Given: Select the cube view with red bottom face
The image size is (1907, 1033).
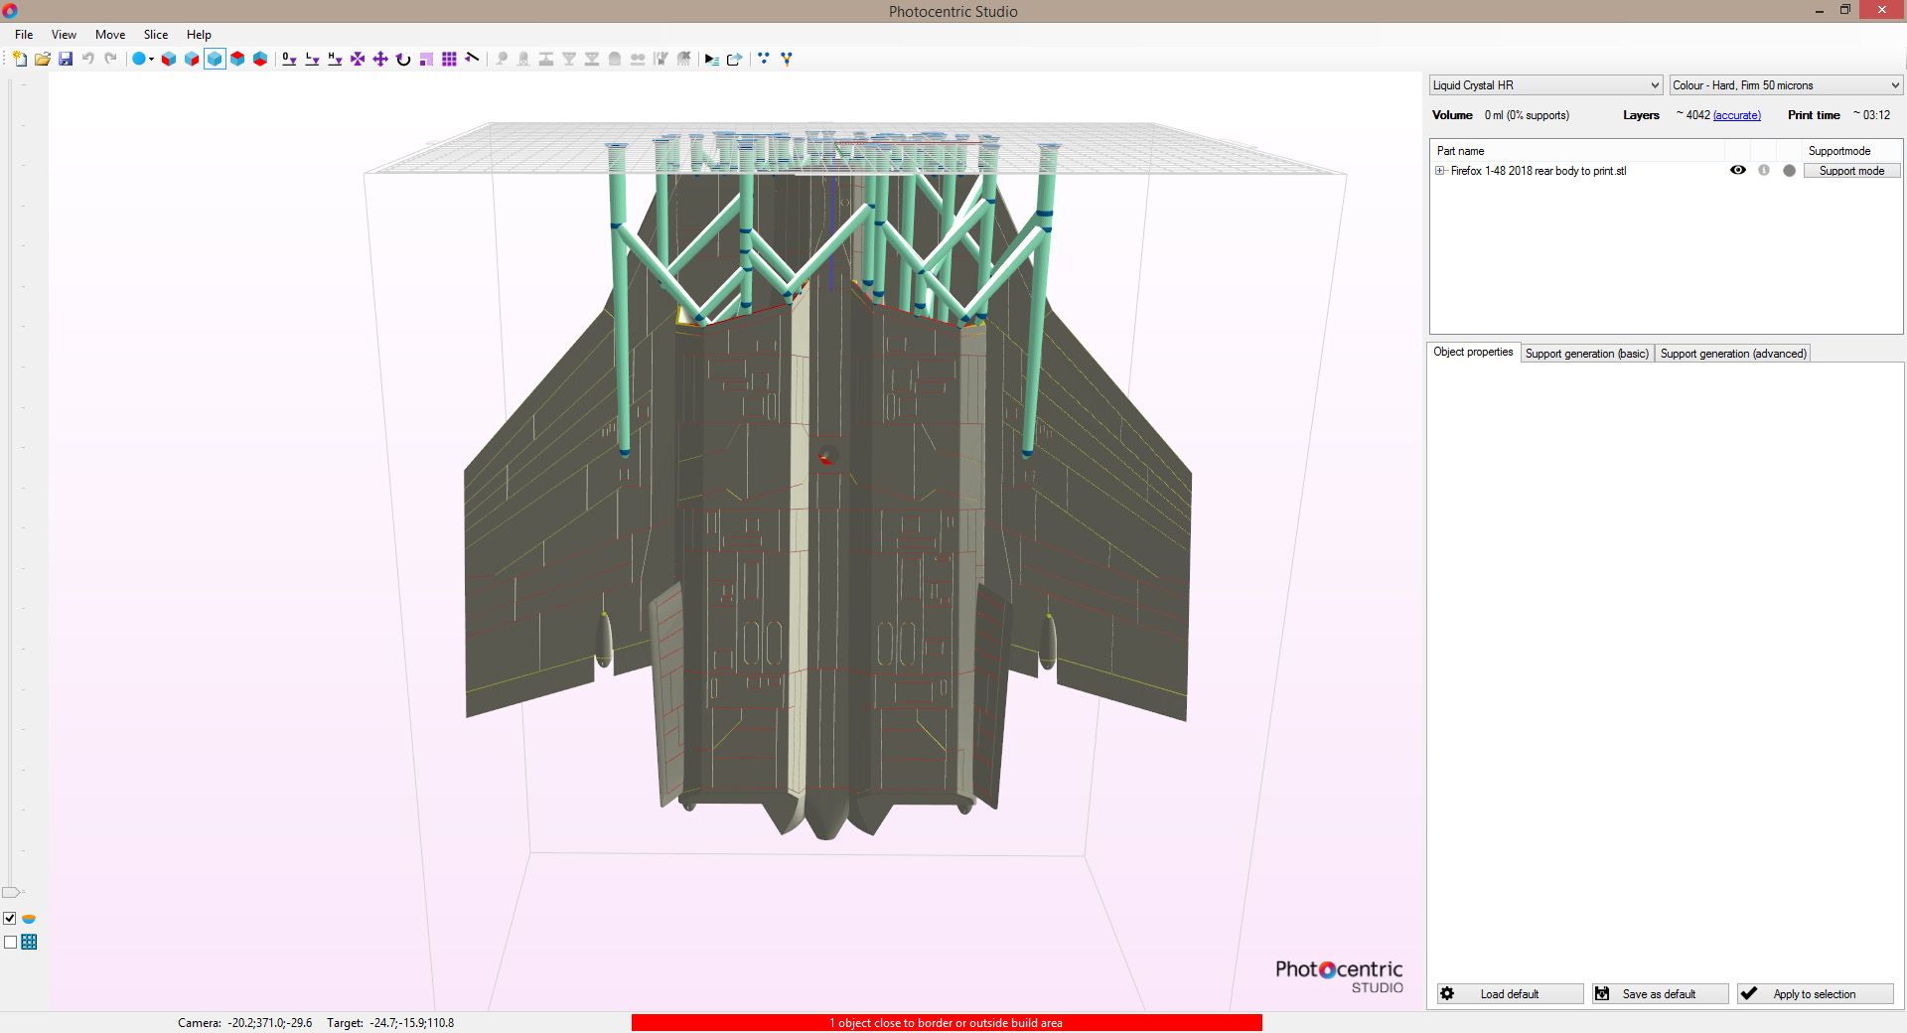Looking at the screenshot, I should (x=260, y=59).
